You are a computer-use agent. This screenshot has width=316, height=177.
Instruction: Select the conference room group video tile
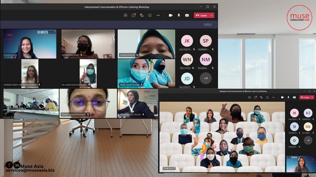(x=31, y=104)
